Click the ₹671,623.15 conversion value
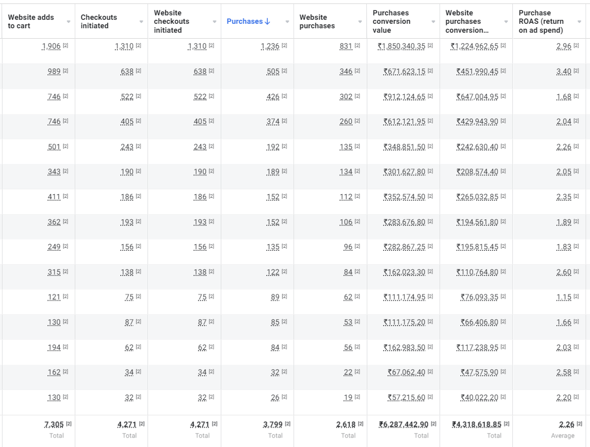Screen dimensions: 590x447 pos(404,71)
